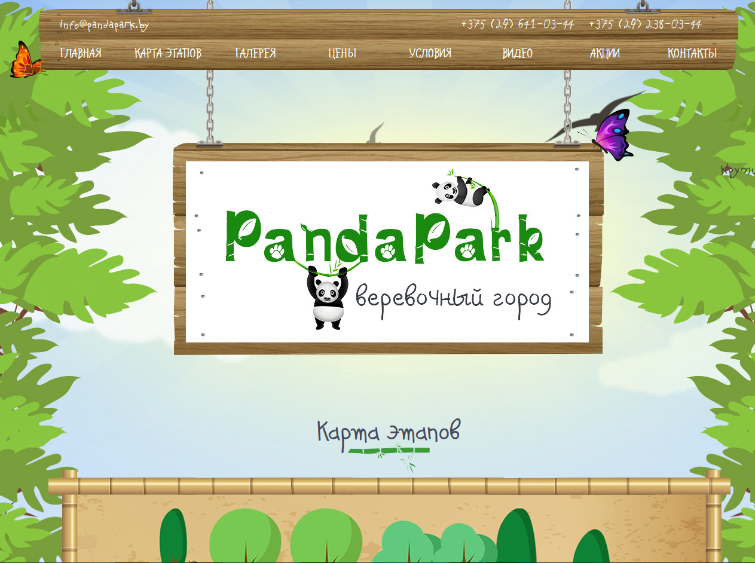Click phone number +375 (29) 238-03-44

pyautogui.click(x=645, y=25)
